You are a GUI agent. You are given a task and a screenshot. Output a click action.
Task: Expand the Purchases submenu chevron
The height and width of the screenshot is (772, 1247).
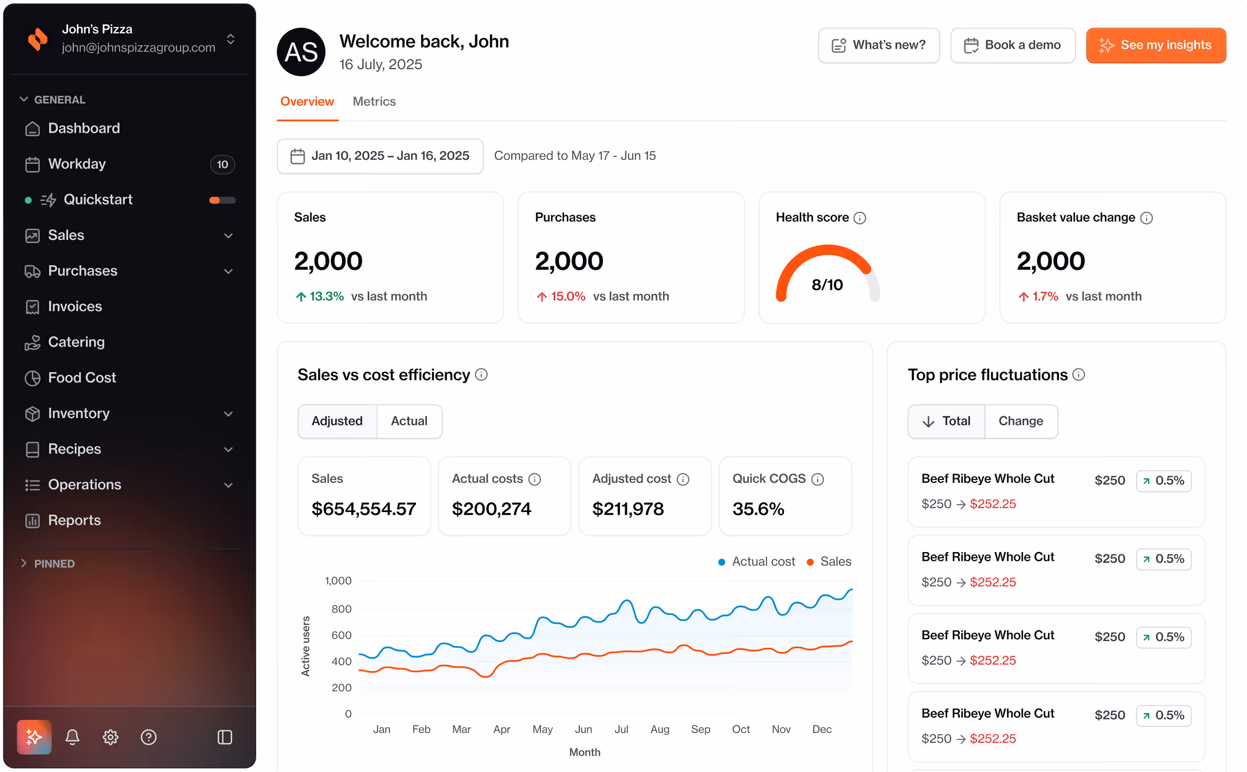click(x=228, y=271)
